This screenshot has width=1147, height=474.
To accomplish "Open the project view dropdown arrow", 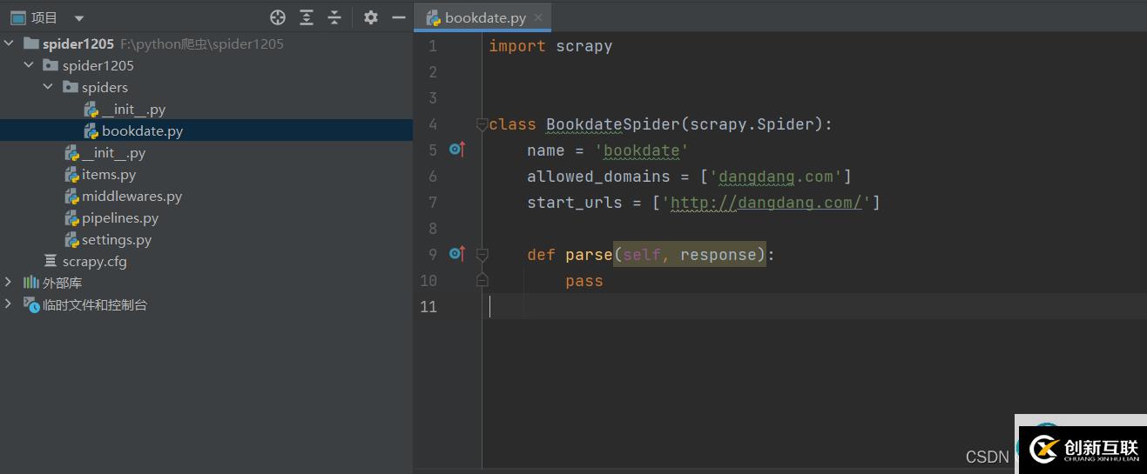I will 79,18.
